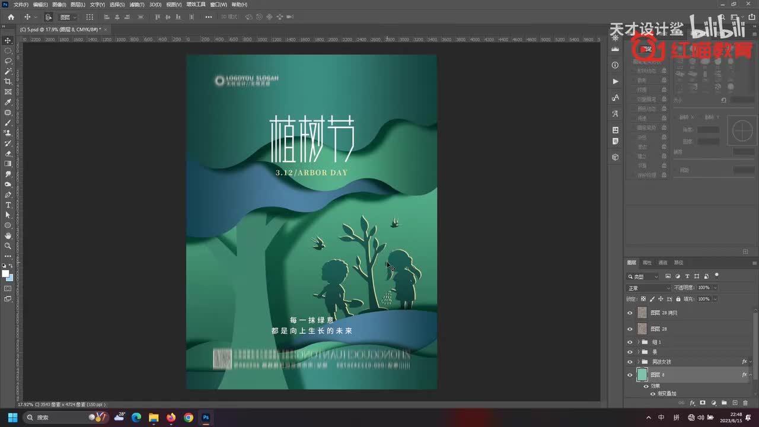
Task: Open the 编辑(E) menu
Action: coord(40,4)
